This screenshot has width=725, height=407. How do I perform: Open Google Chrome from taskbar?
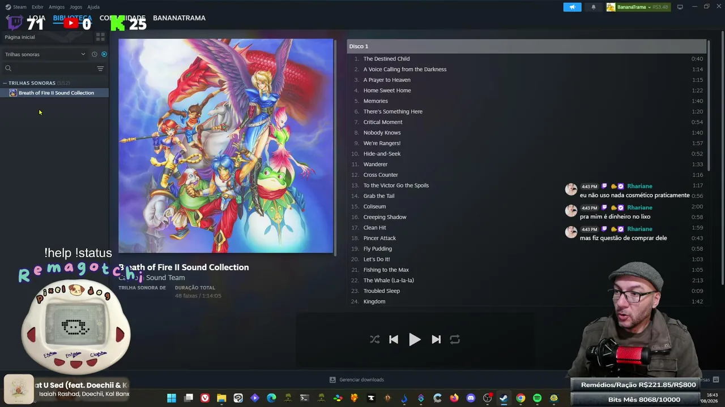click(521, 398)
